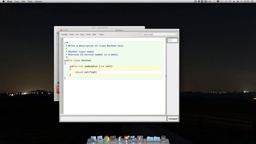Viewport: 256px width, 144px height.
Task: Open the Edit menu
Action: [x=23, y=1]
